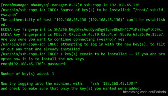Click the "rsa.pub" wrapped line text
The width and height of the screenshot is (168, 96).
pos(9,15)
